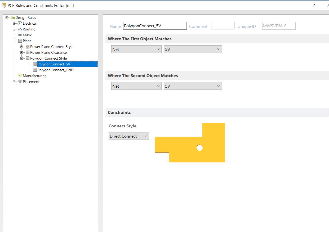Open the first object Net type dropdown
Viewport: 329px width, 232px height.
pyautogui.click(x=136, y=49)
